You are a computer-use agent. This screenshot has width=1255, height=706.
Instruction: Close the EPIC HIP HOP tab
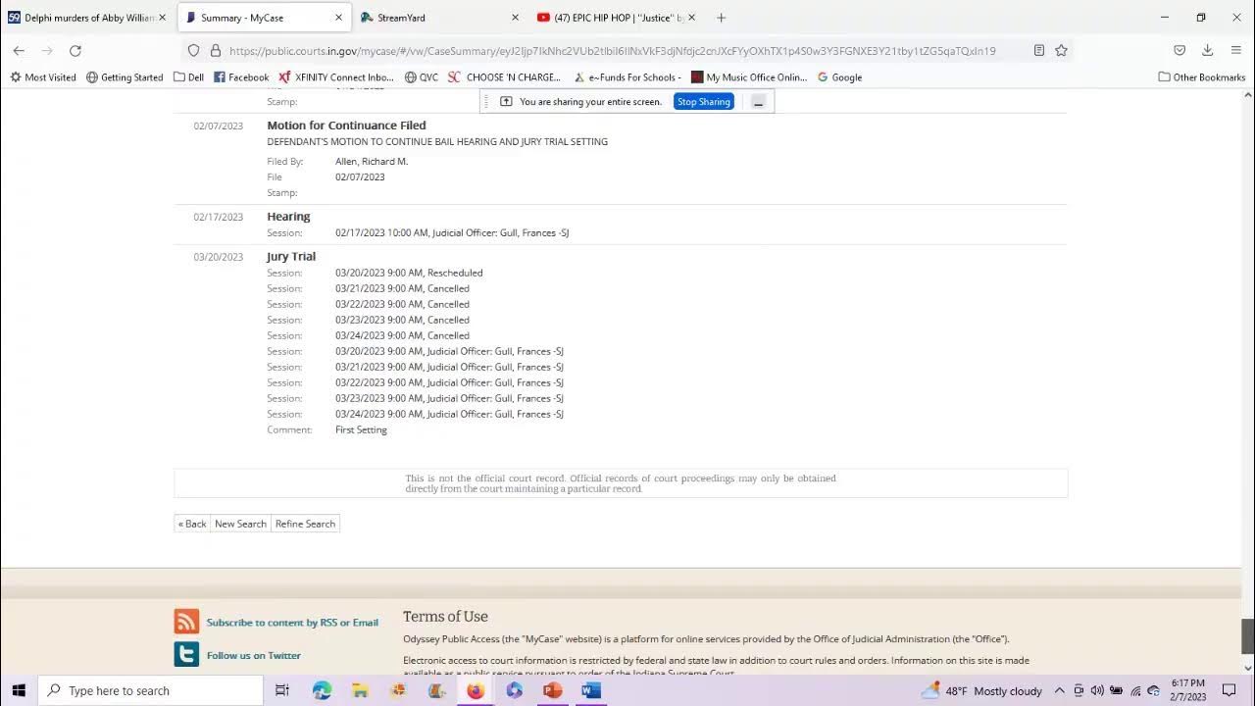tap(691, 18)
